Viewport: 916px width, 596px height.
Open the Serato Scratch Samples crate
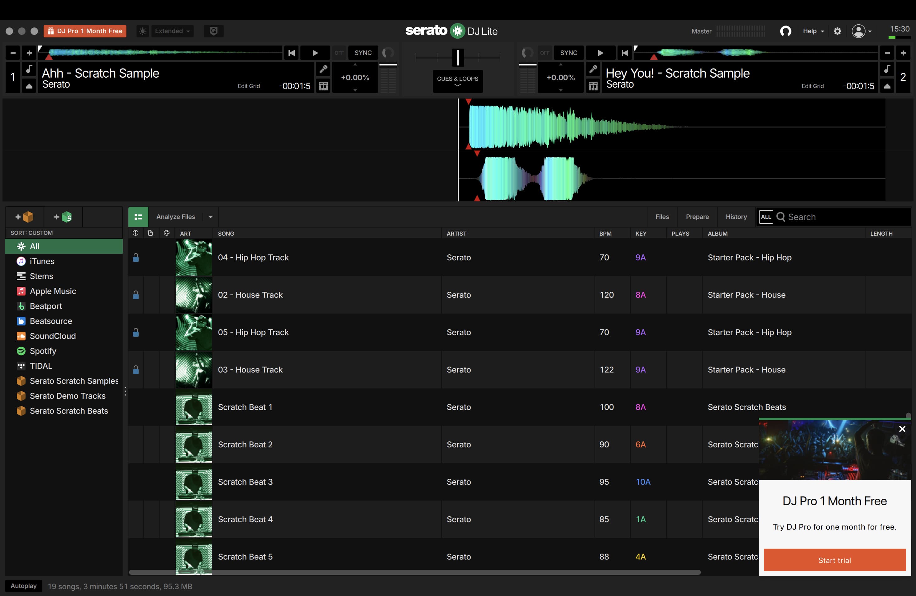(x=73, y=381)
